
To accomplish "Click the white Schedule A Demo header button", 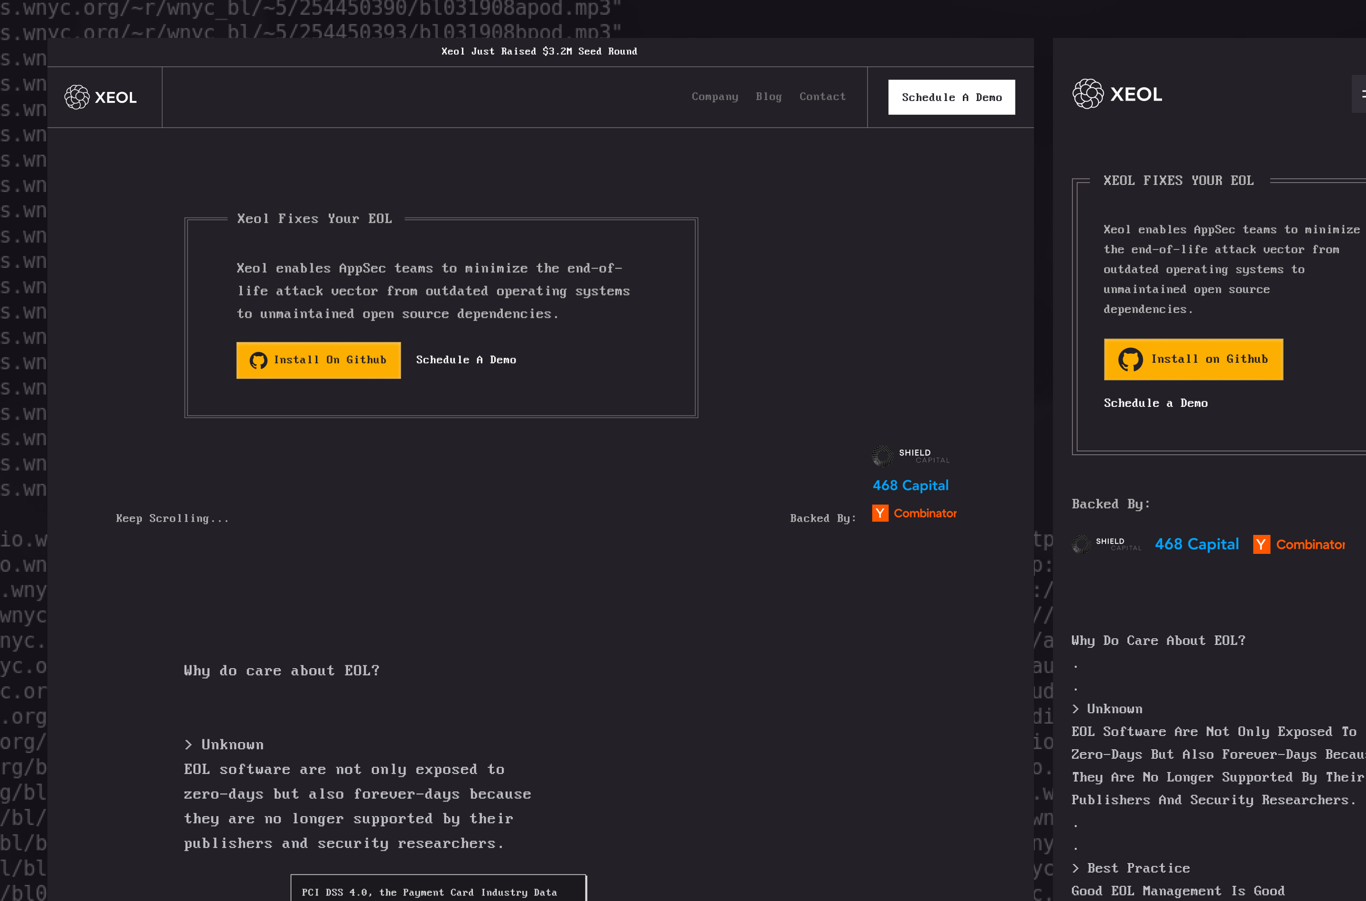I will [x=951, y=97].
